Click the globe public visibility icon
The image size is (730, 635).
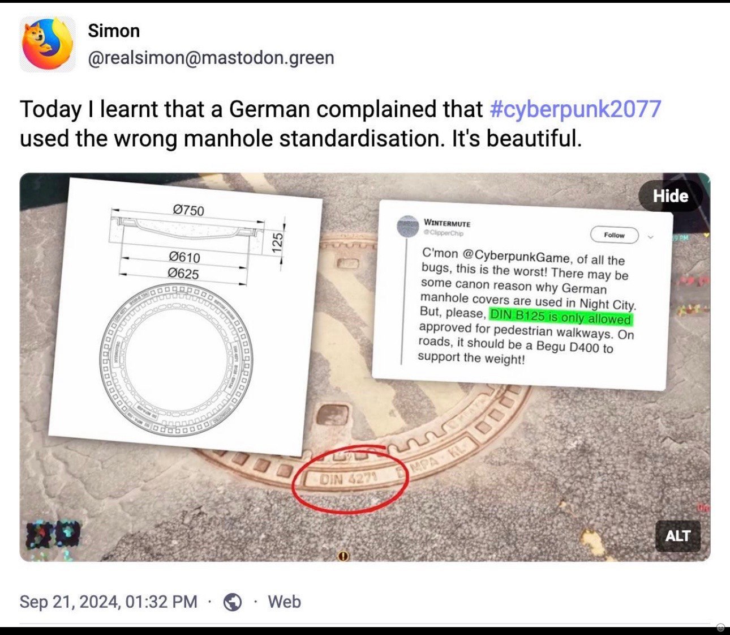click(233, 602)
